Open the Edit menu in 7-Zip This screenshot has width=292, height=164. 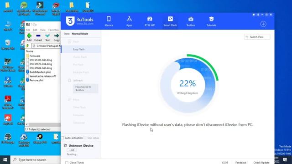coord(35,30)
